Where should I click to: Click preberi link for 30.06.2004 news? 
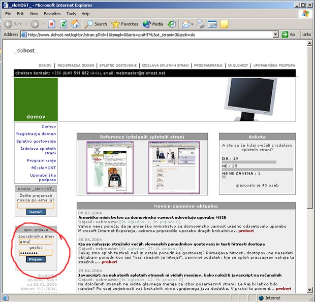[x=109, y=262]
